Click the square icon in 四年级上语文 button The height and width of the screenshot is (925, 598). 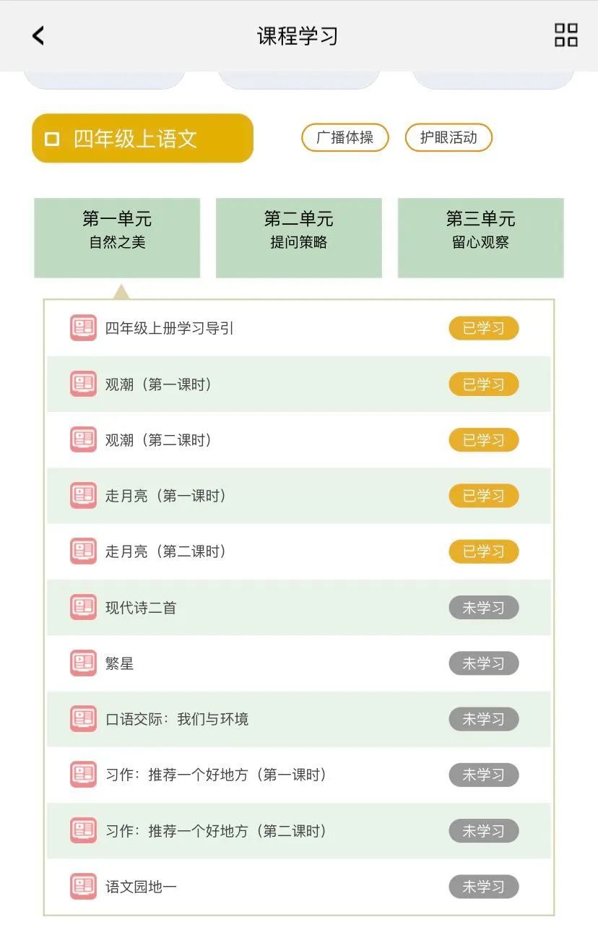coord(52,139)
